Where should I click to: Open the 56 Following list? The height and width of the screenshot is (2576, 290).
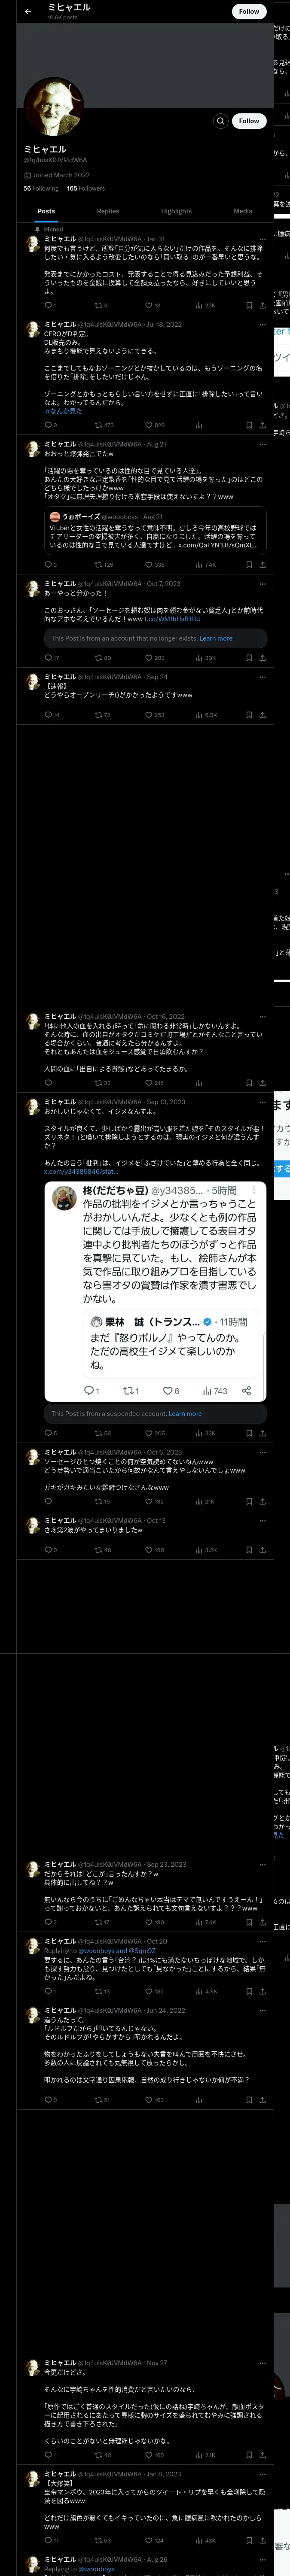(41, 188)
